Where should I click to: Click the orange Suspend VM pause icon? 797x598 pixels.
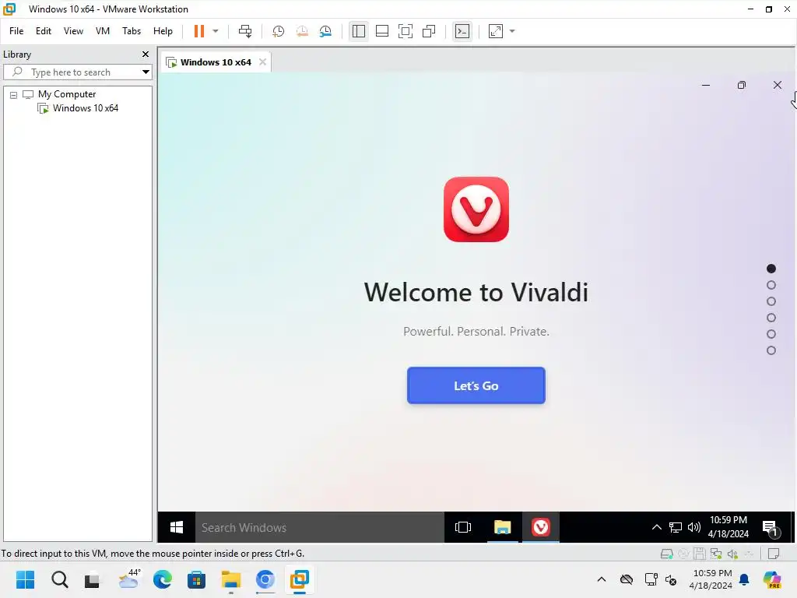coord(198,31)
